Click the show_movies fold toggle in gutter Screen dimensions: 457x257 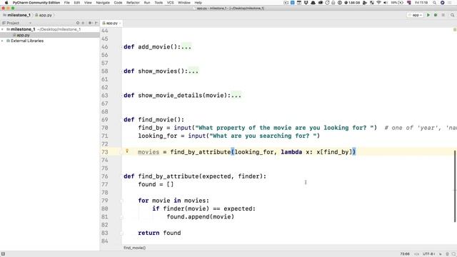click(x=122, y=71)
